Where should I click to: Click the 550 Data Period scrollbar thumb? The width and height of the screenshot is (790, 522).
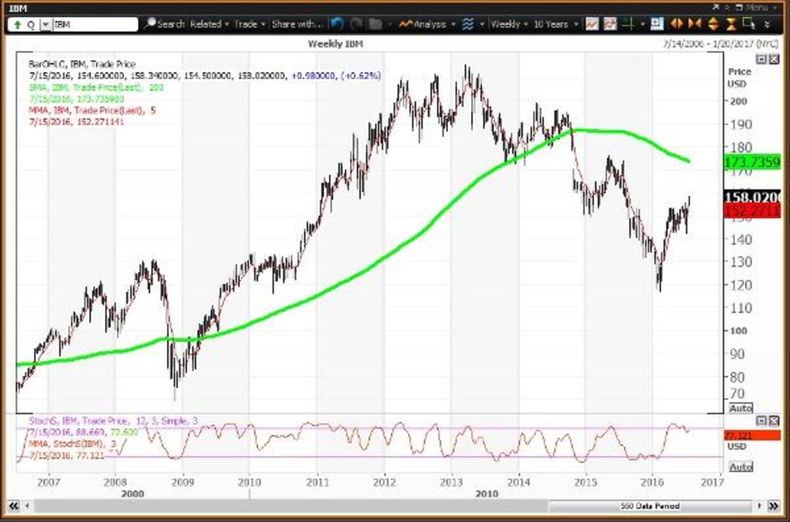point(649,506)
